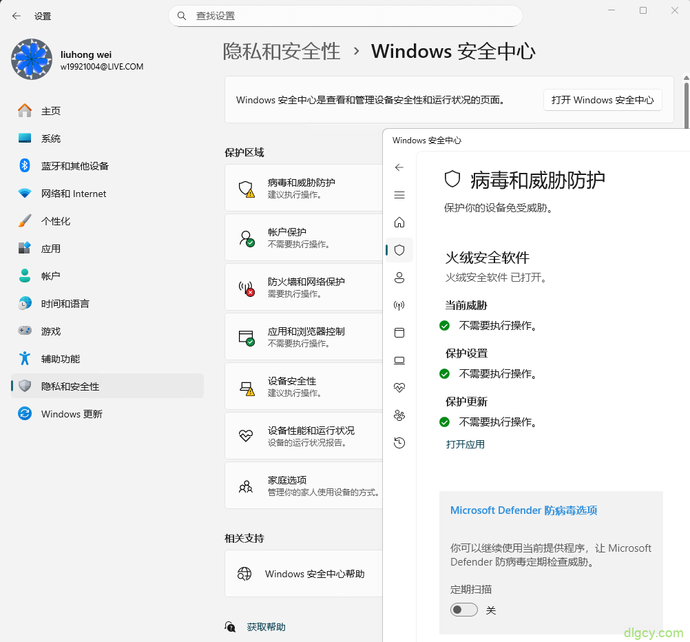Expand the hamburger menu in Windows Security
The image size is (690, 642).
[x=399, y=195]
